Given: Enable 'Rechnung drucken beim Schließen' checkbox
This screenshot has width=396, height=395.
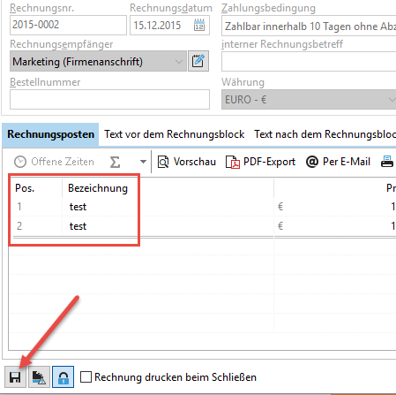Looking at the screenshot, I should [86, 376].
